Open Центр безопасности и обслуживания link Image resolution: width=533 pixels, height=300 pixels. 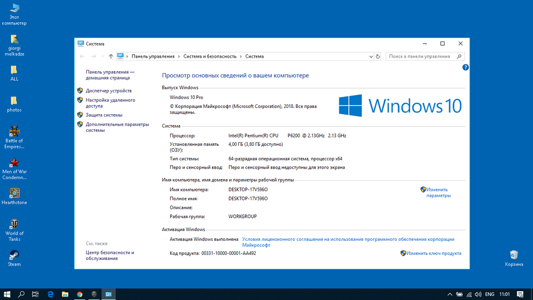(110, 255)
